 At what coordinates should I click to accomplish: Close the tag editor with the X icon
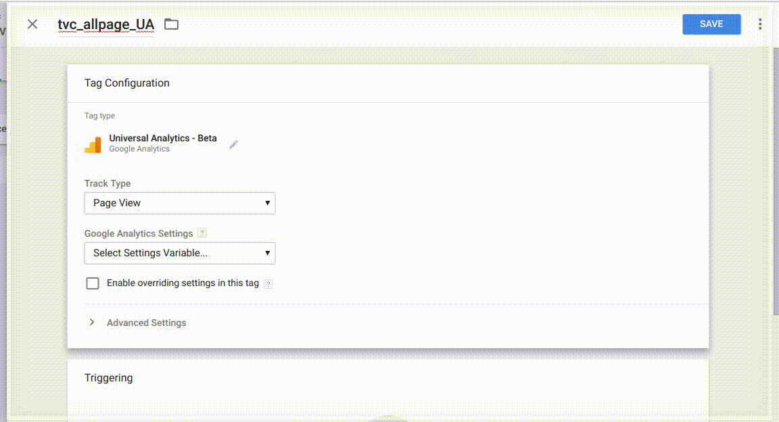pyautogui.click(x=32, y=24)
